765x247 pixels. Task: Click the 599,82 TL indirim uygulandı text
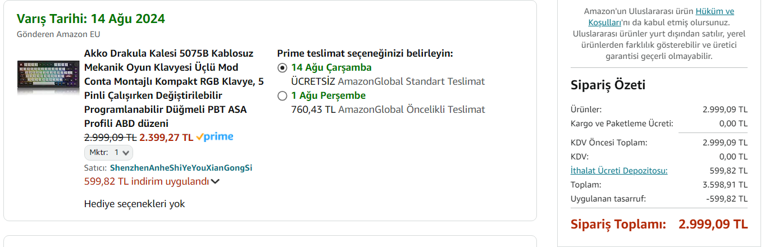[146, 181]
